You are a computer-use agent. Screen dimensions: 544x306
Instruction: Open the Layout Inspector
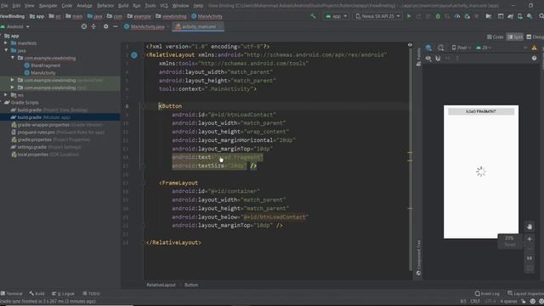click(x=525, y=293)
